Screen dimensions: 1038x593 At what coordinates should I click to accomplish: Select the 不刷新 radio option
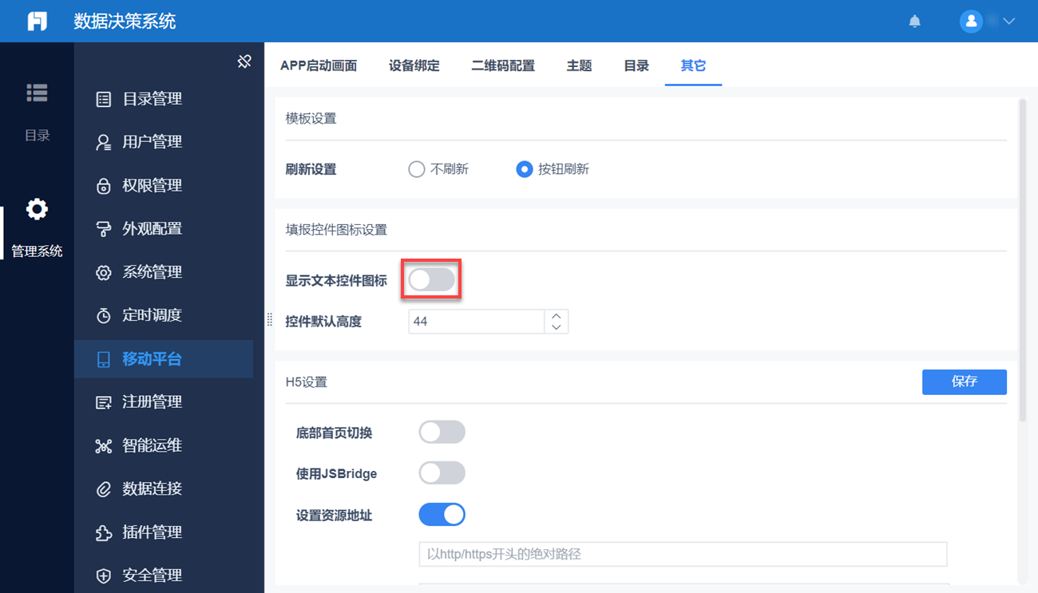[x=416, y=169]
